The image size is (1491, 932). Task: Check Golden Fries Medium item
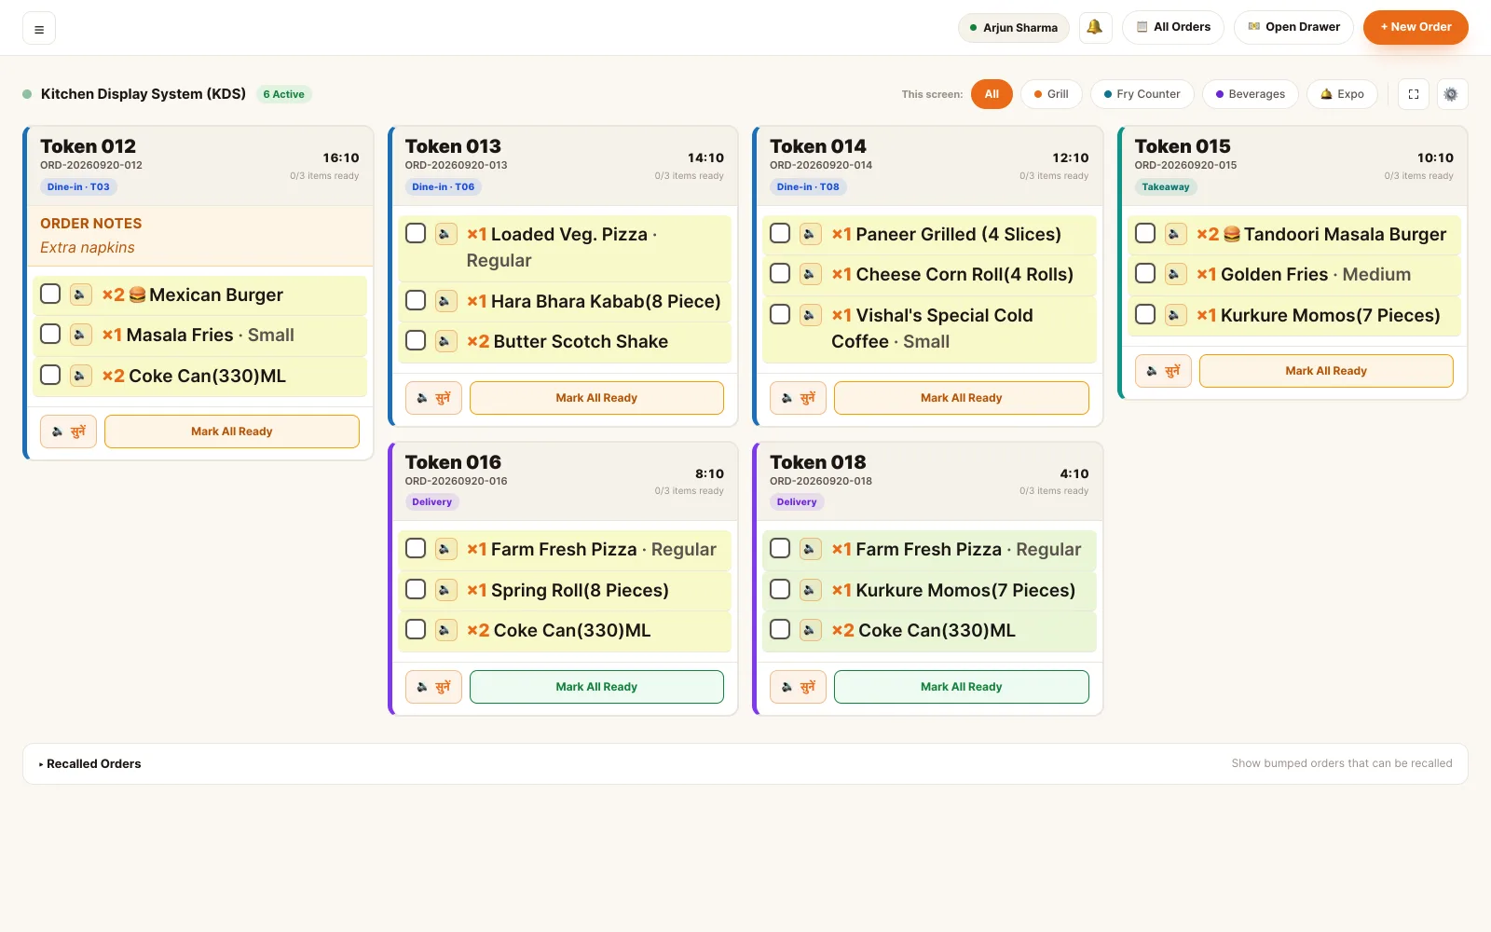pos(1145,274)
